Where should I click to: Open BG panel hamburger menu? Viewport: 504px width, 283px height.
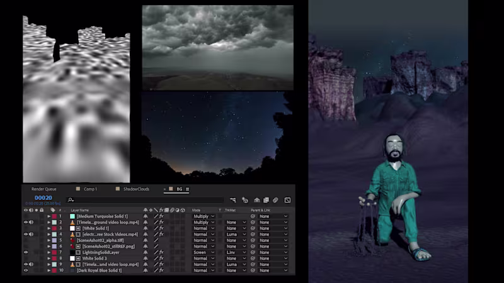pos(187,189)
